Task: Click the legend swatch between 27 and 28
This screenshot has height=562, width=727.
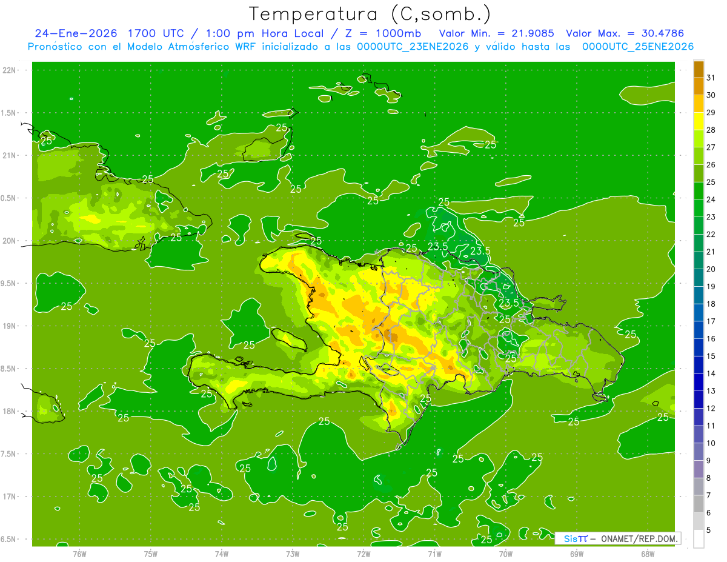Action: (699, 139)
